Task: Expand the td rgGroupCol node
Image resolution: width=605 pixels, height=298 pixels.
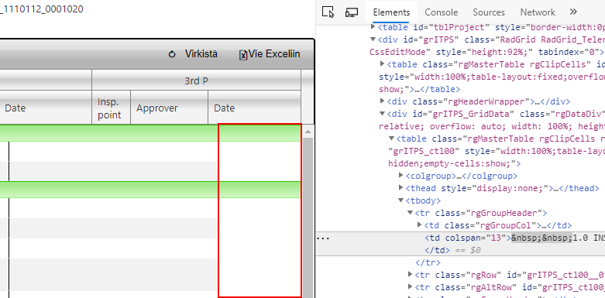Action: pyautogui.click(x=420, y=225)
